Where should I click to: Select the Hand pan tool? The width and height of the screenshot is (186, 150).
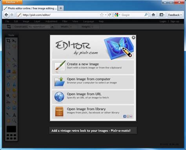pos(8,121)
